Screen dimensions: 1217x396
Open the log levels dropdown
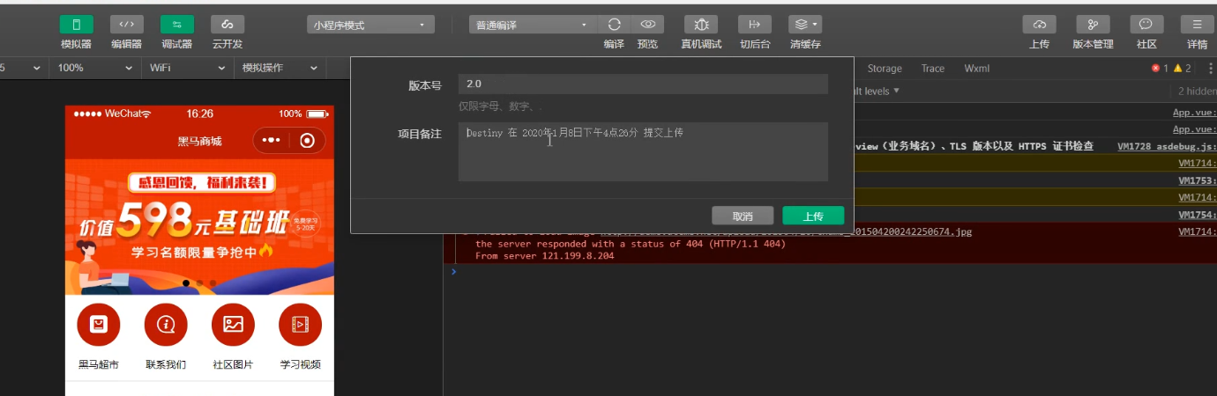[x=877, y=91]
